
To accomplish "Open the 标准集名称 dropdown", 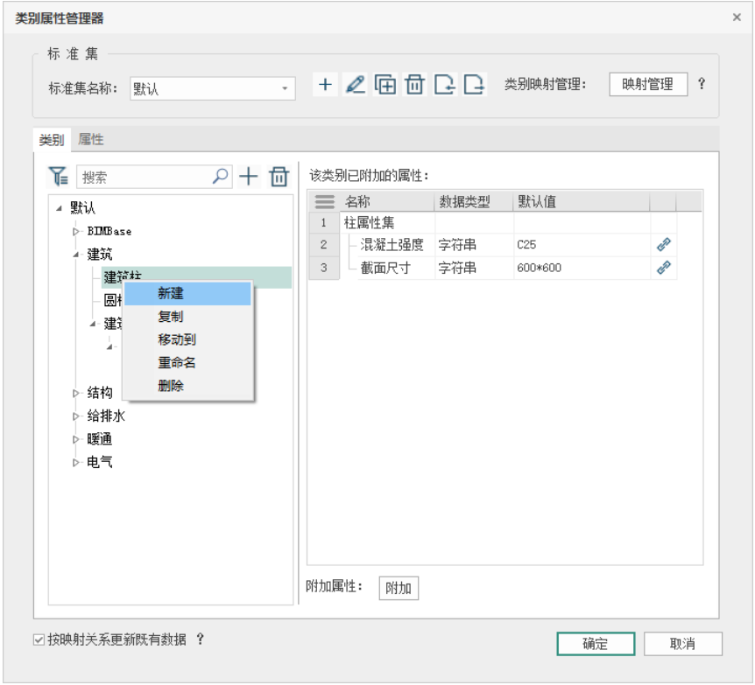I will click(x=285, y=88).
